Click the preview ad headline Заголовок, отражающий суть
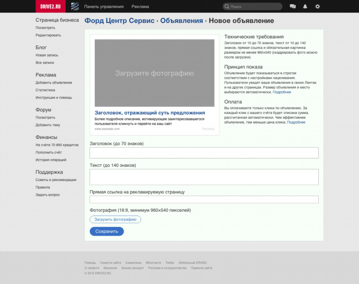Screen dimensions: 359x284 tap(150, 113)
